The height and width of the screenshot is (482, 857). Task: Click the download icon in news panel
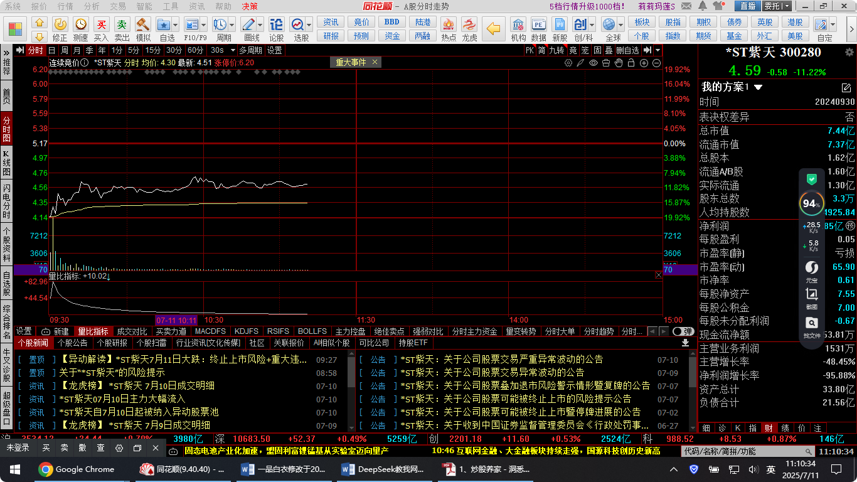(x=685, y=343)
